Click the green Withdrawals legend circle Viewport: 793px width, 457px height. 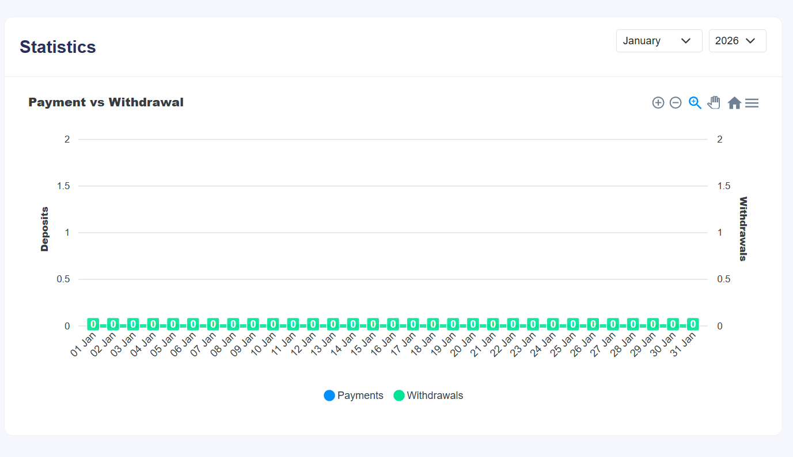(399, 395)
